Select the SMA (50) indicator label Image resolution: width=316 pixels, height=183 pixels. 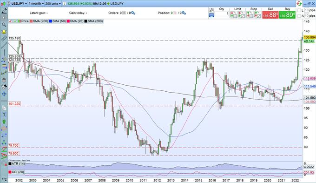[x=59, y=21]
